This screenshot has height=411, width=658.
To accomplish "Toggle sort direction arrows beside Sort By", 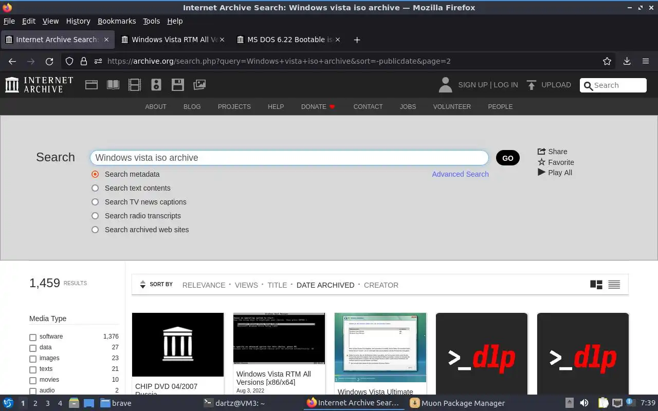I will [x=143, y=285].
